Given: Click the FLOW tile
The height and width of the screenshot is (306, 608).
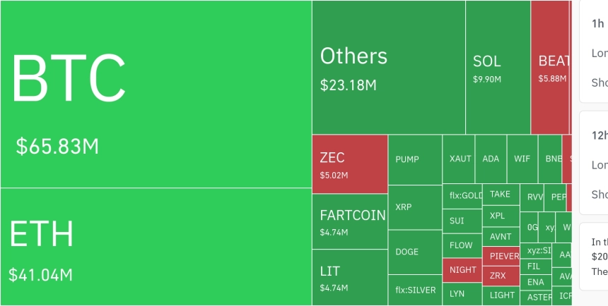Looking at the screenshot, I should [x=462, y=245].
